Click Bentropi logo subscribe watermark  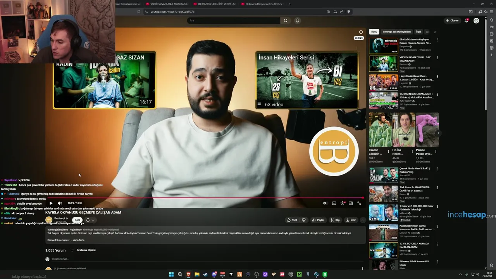(x=334, y=151)
